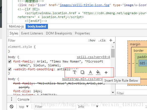
Task: Switch to the DOM Breakpoints tab
Action: pos(59,33)
